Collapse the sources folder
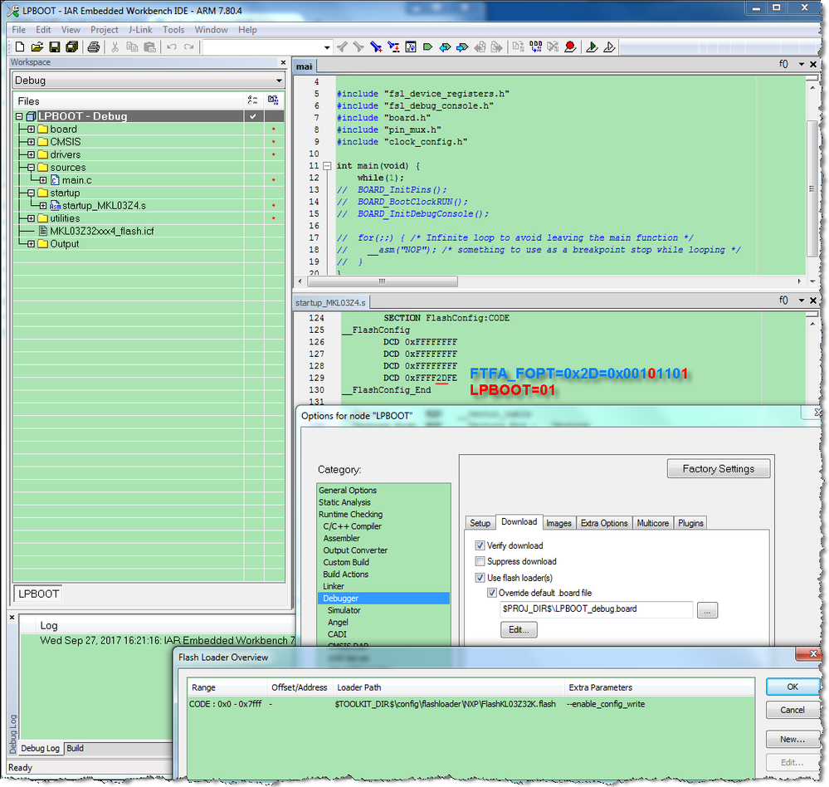The height and width of the screenshot is (787, 829). [x=31, y=167]
